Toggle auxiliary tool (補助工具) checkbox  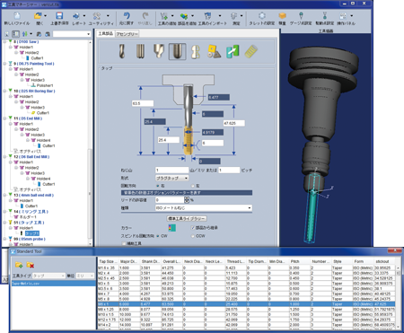tap(124, 243)
